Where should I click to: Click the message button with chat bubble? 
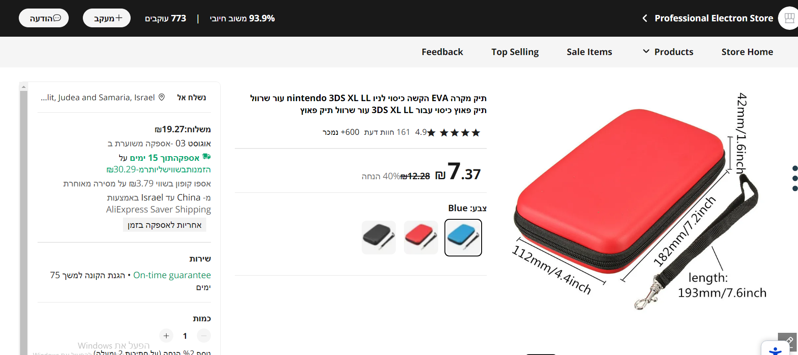[x=44, y=18]
